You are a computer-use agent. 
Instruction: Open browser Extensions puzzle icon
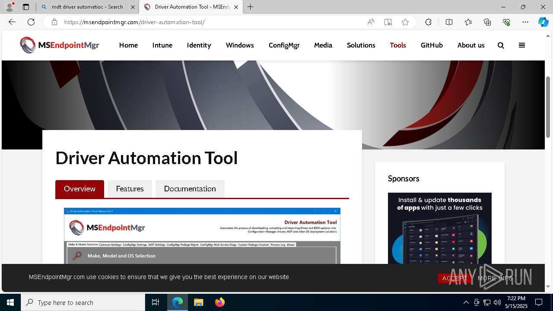pyautogui.click(x=428, y=22)
